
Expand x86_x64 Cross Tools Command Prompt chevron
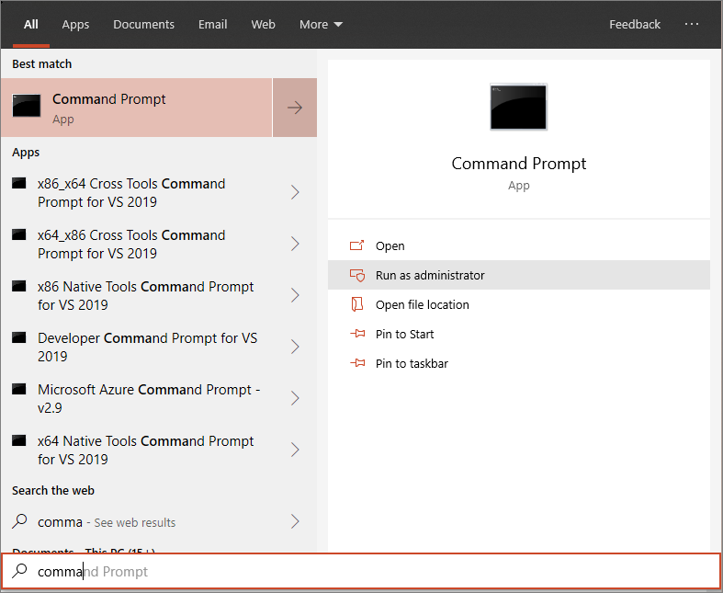295,192
